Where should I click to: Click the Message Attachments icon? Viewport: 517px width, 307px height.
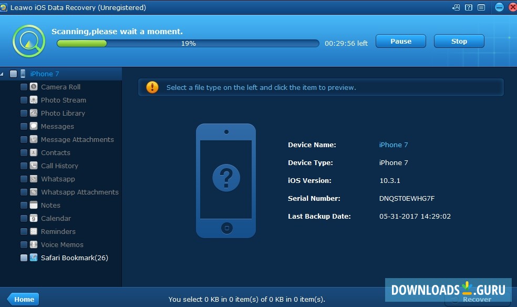34,139
